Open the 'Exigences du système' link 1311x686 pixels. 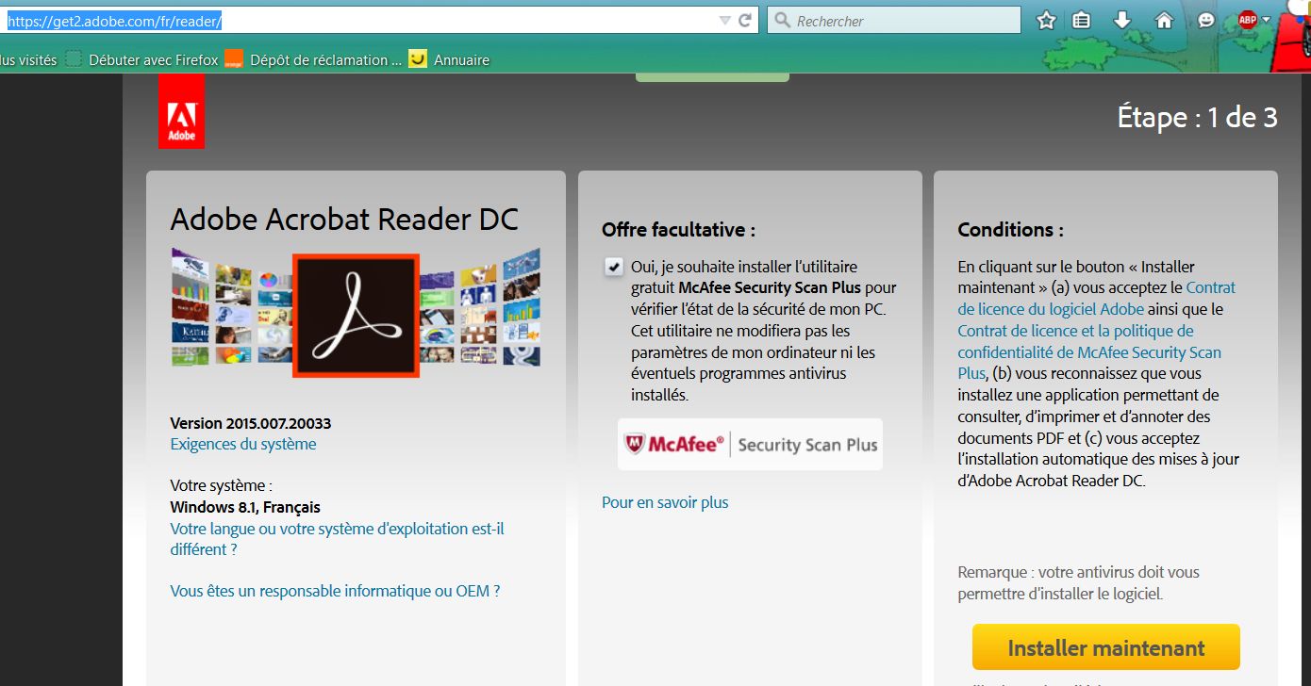tap(243, 444)
